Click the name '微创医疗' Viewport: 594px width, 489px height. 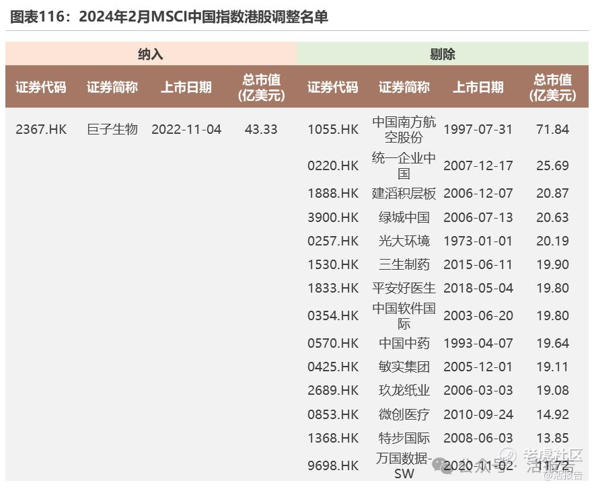[x=404, y=414]
